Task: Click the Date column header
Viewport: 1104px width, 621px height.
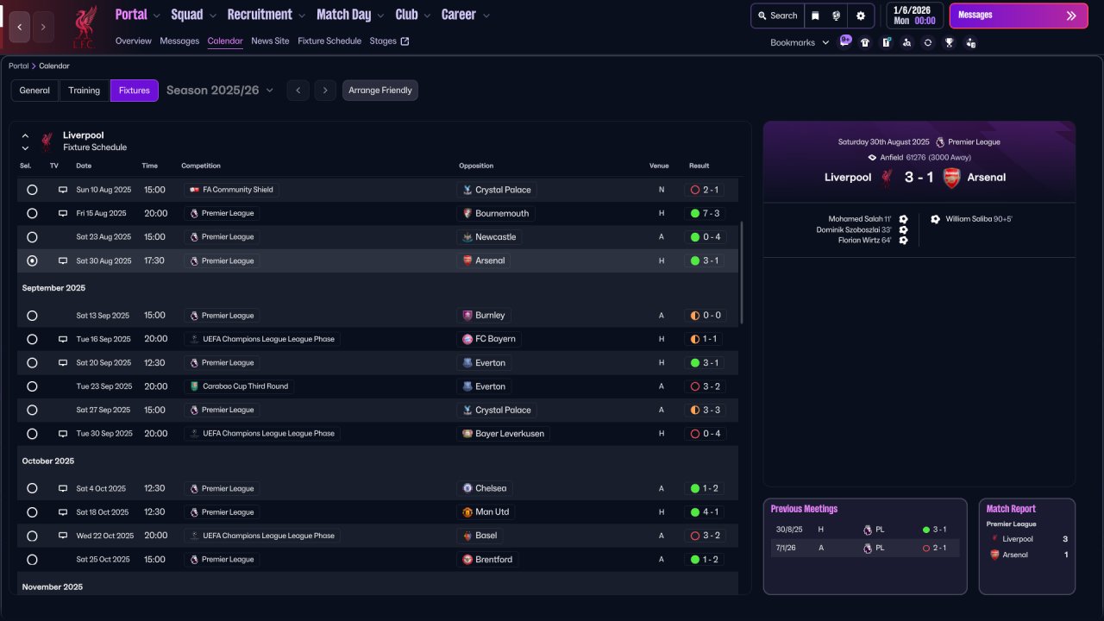Action: tap(84, 166)
